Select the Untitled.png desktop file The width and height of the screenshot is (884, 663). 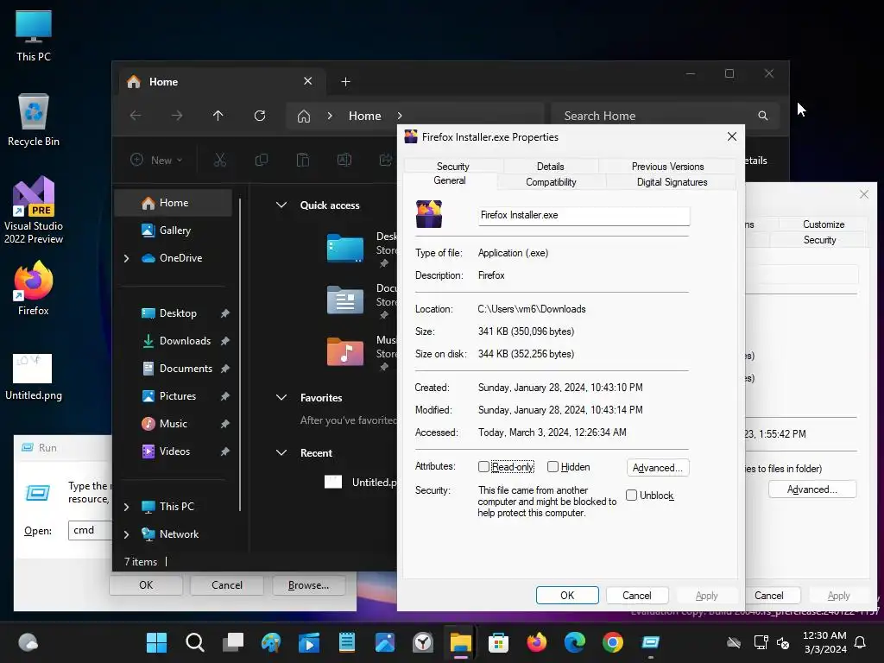(34, 376)
